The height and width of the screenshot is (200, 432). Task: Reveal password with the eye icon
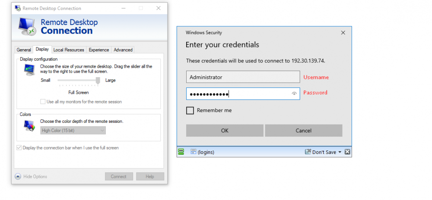tap(294, 94)
